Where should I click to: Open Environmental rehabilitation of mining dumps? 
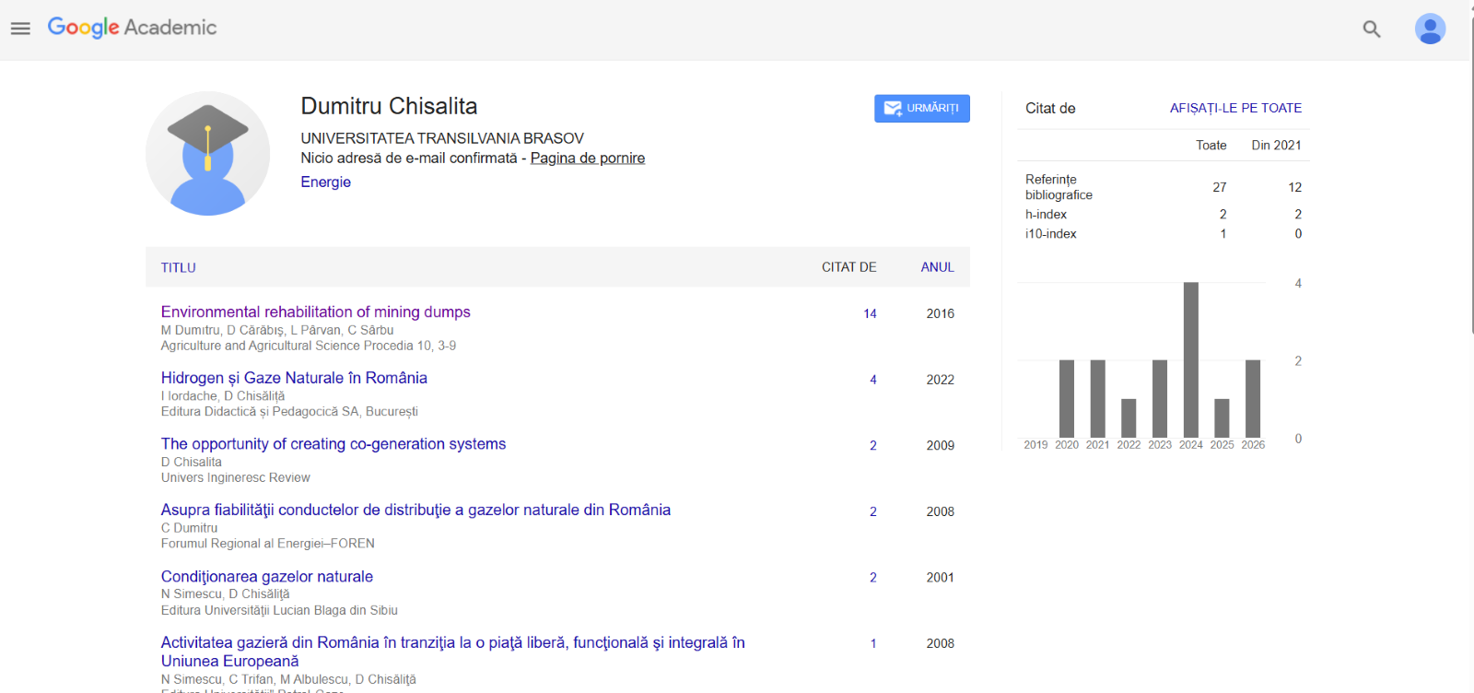(316, 311)
